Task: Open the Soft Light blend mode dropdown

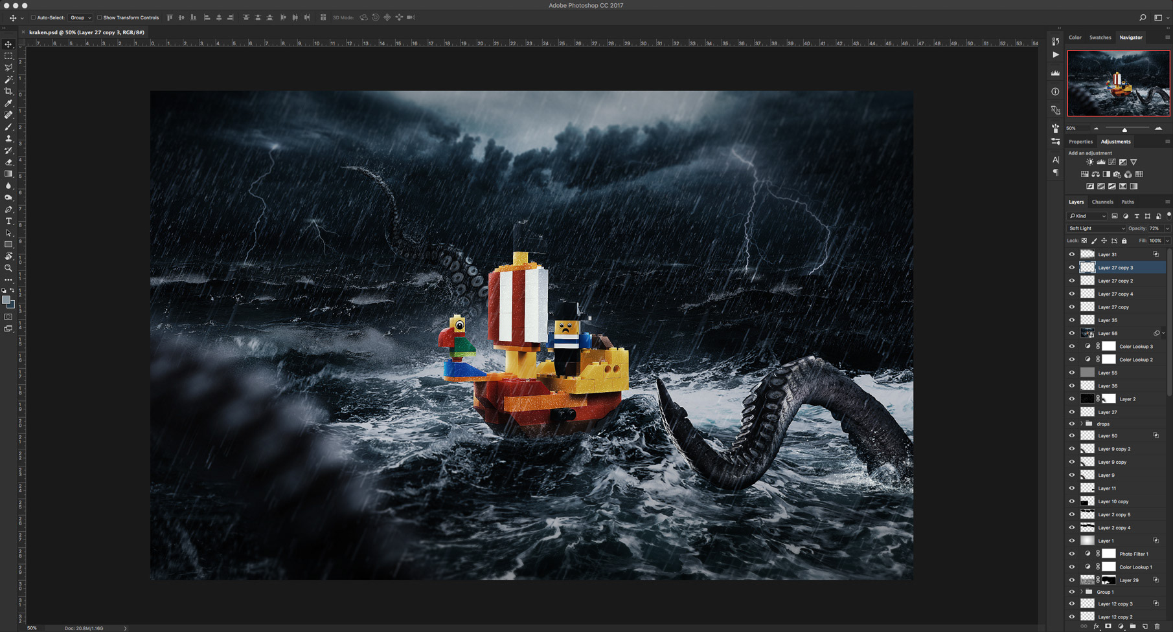Action: click(x=1097, y=228)
